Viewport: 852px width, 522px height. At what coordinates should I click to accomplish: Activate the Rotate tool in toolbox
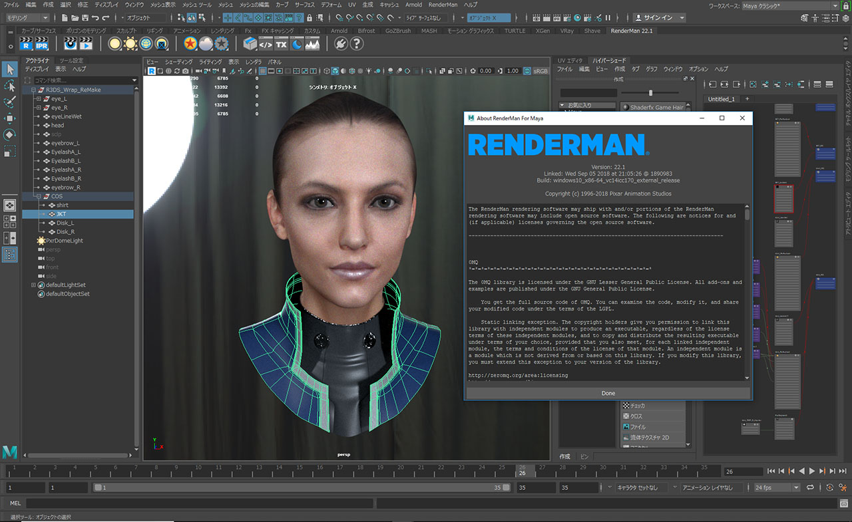pos(9,134)
